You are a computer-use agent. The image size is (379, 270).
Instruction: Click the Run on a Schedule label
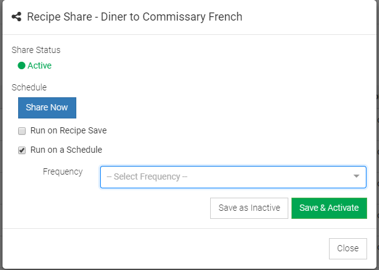tap(66, 150)
